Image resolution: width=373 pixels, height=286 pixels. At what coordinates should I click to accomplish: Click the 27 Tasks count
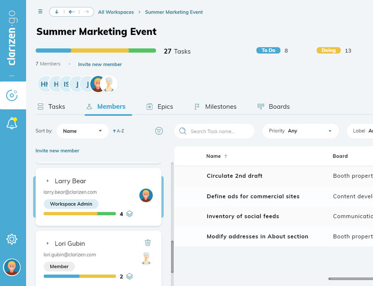coord(177,51)
